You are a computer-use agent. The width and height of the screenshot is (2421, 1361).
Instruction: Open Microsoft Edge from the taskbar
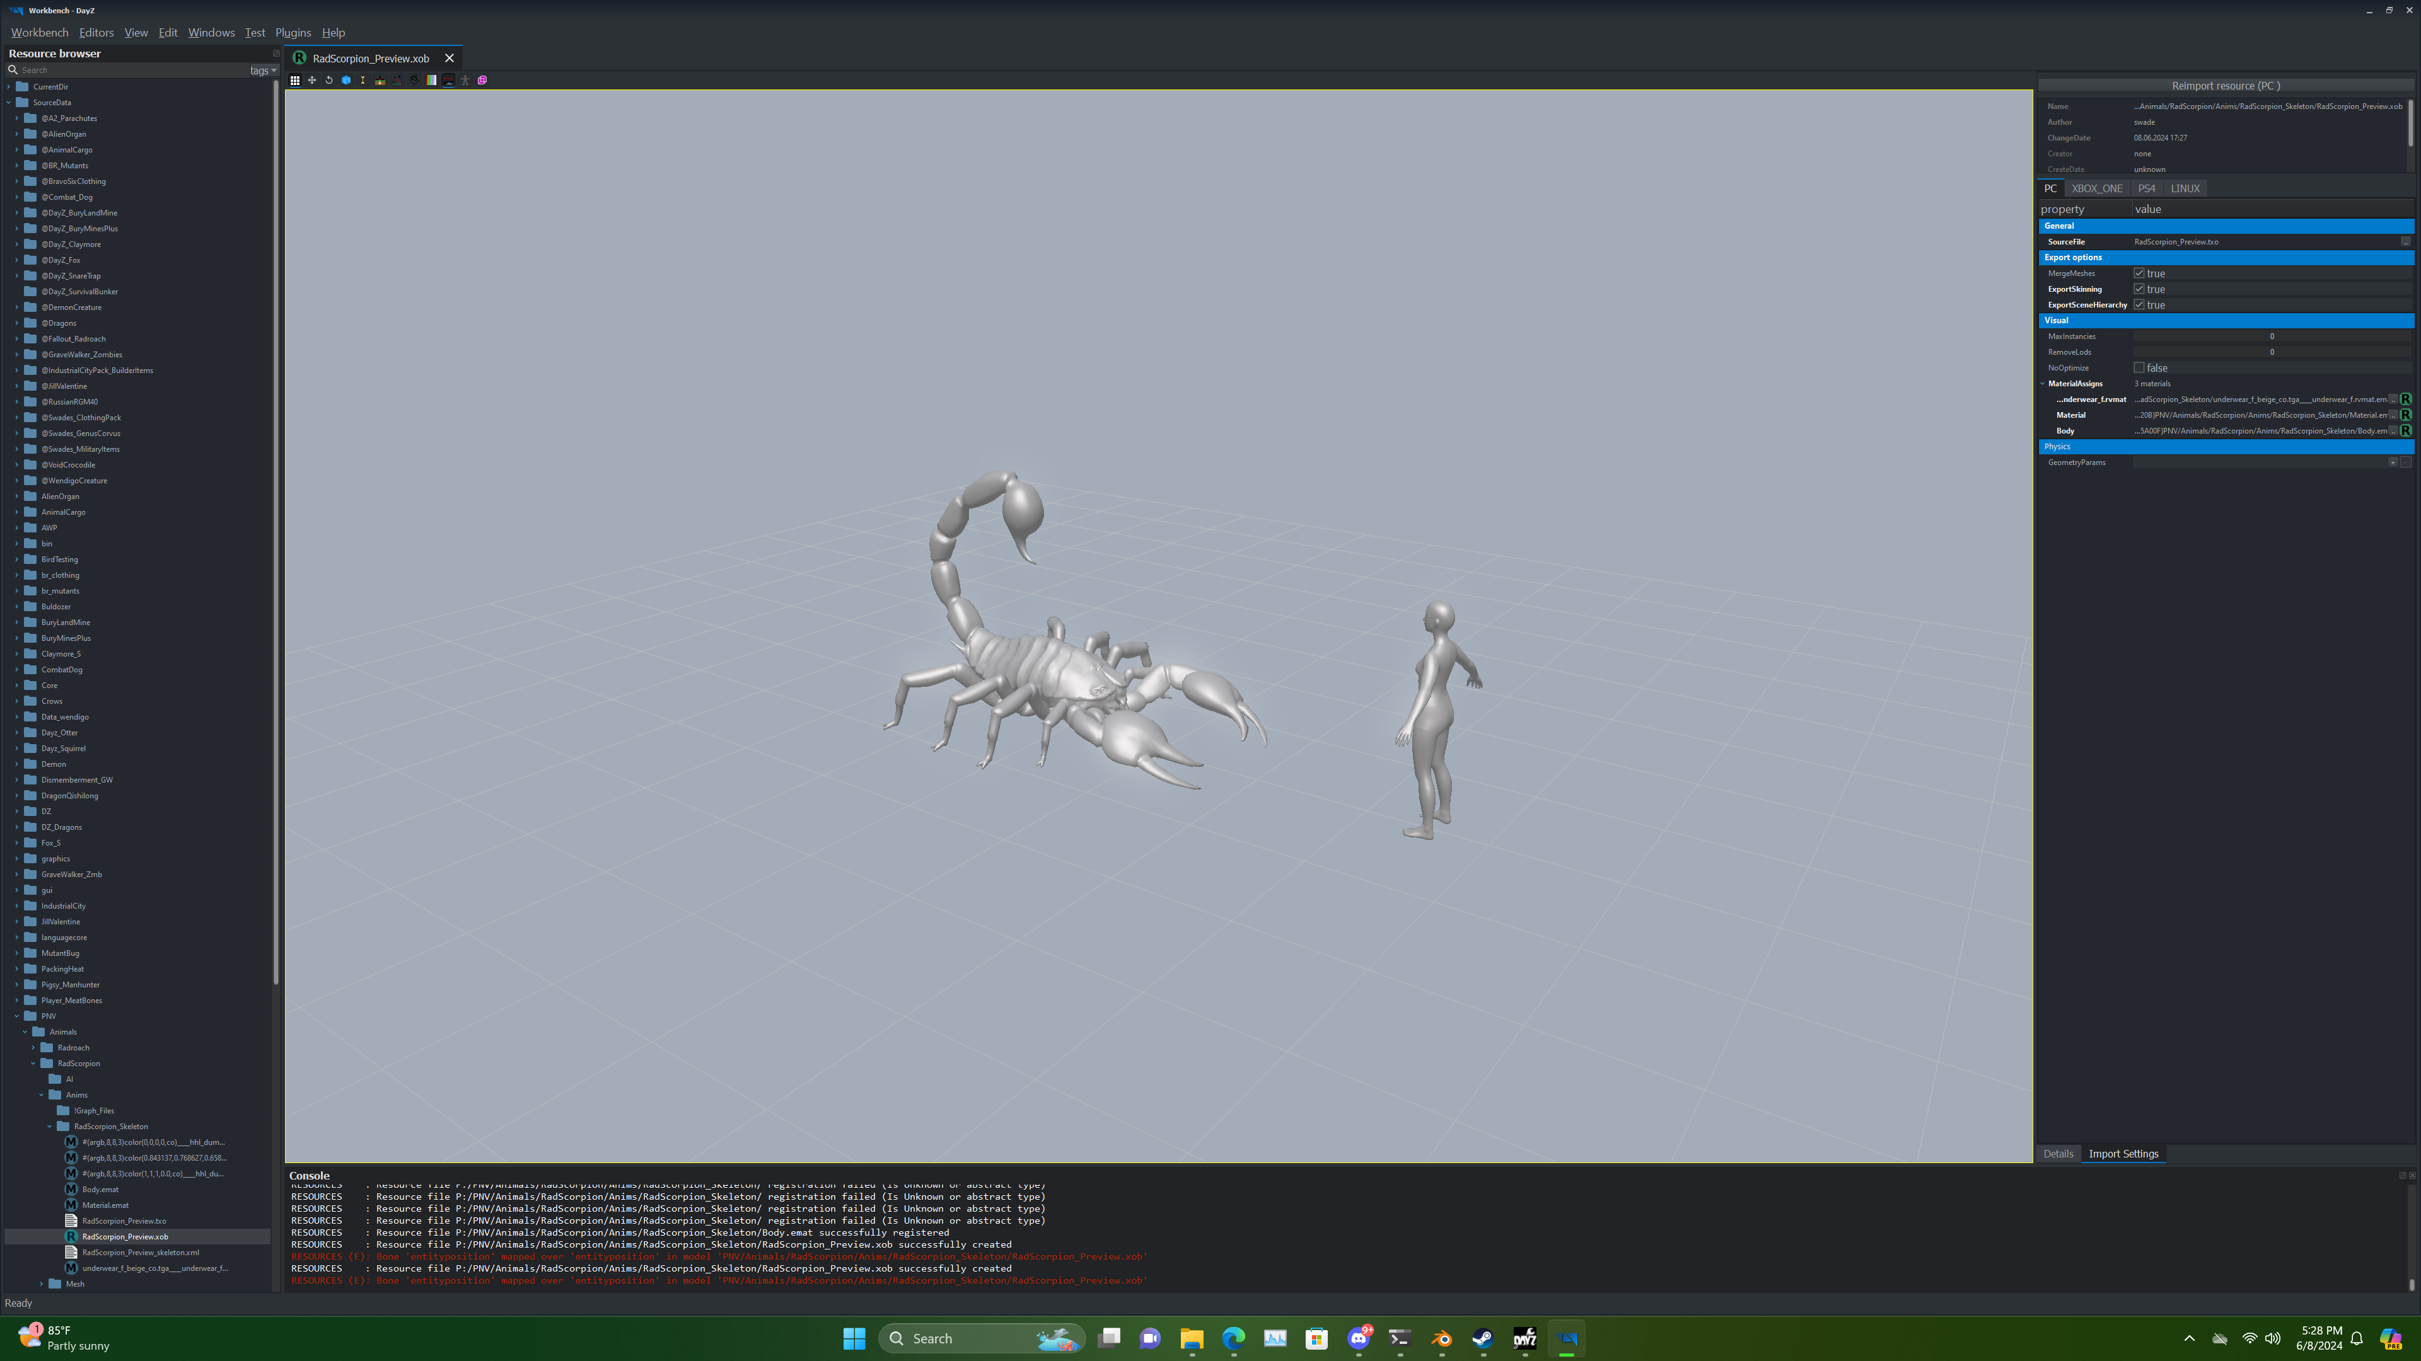(1233, 1338)
